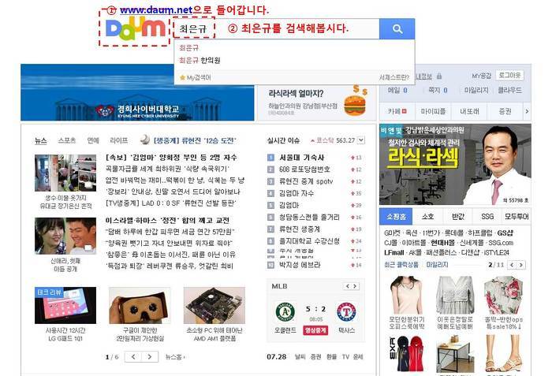Open the AMD AM1 플랫폼 motherboard thumbnail
552x376 pixels.
tap(214, 306)
